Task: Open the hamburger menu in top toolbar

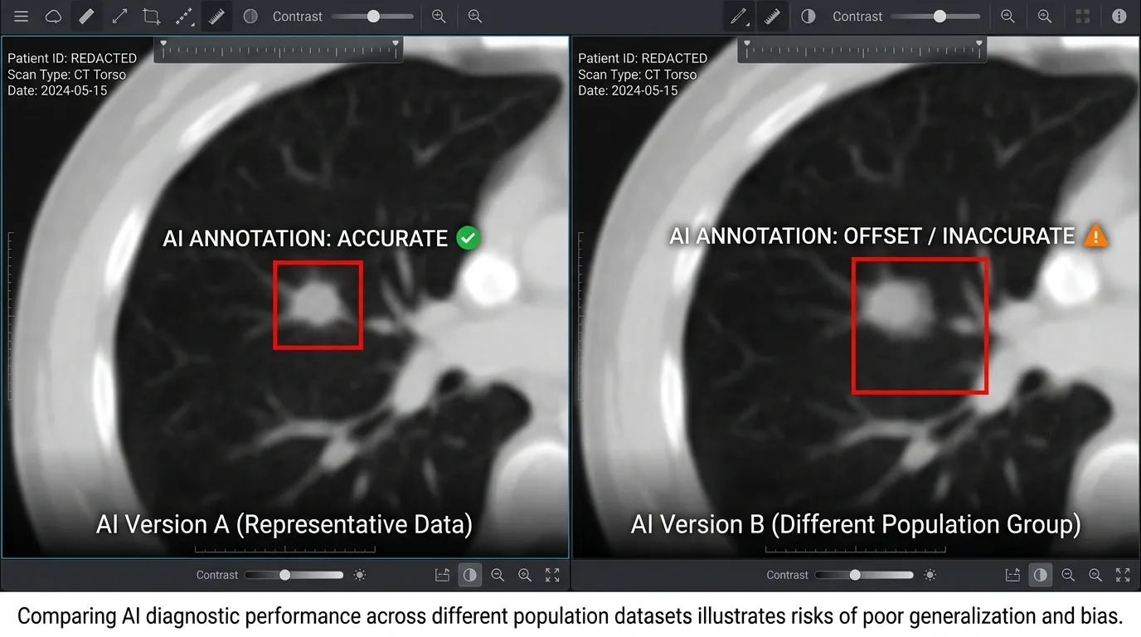Action: click(21, 17)
